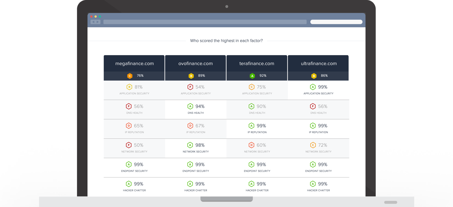Click the F badge under megafinance Network Security
This screenshot has height=207, width=453.
[129, 145]
